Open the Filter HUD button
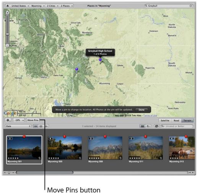 click(157, 126)
